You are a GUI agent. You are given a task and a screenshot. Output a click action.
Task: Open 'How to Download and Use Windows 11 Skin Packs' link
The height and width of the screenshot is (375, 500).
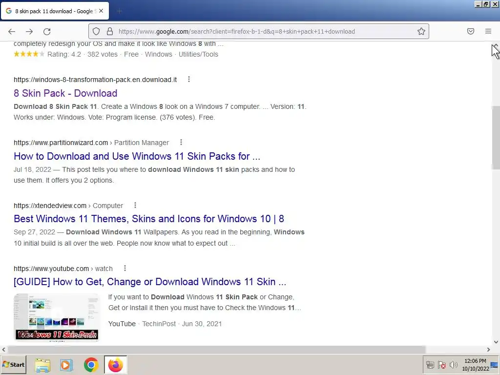pyautogui.click(x=137, y=156)
